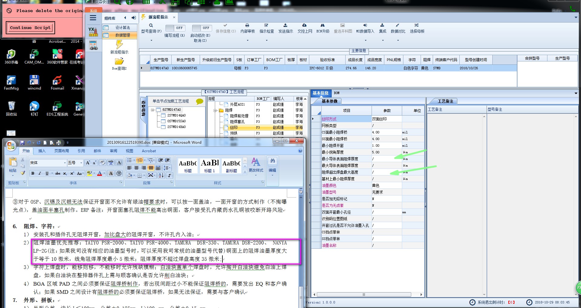Click the strikethrough button in Word
Screen dimensions: 581x308
pos(57,173)
